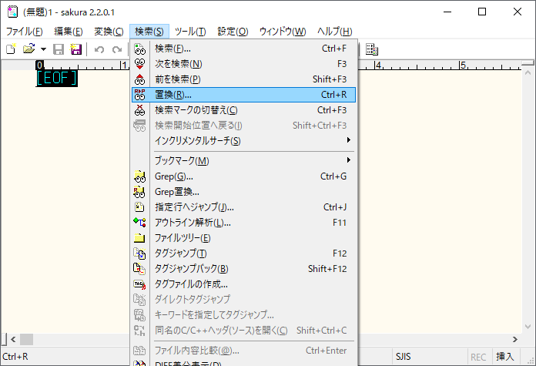536x366 pixels.
Task: Click ruler at column mark 4
Action: (378, 65)
